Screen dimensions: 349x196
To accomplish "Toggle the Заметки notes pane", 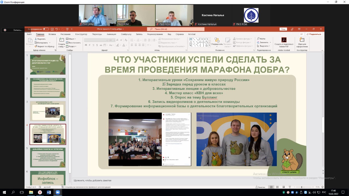I will click(x=260, y=187).
